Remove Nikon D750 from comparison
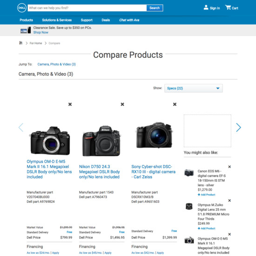256x256 pixels. click(122, 104)
